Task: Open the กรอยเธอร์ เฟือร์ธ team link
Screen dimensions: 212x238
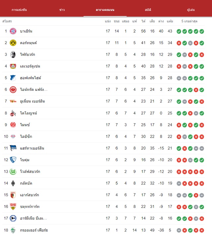Action: point(34,230)
